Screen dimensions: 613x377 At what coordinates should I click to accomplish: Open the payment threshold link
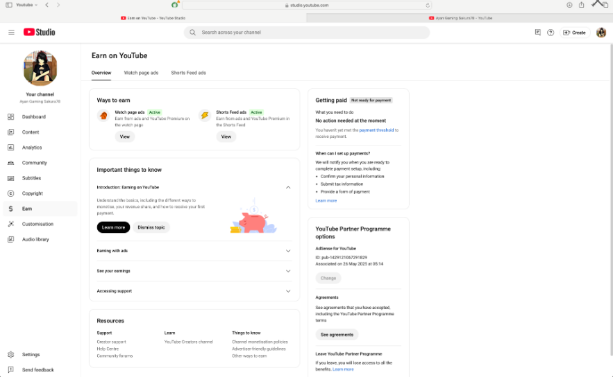coord(376,130)
